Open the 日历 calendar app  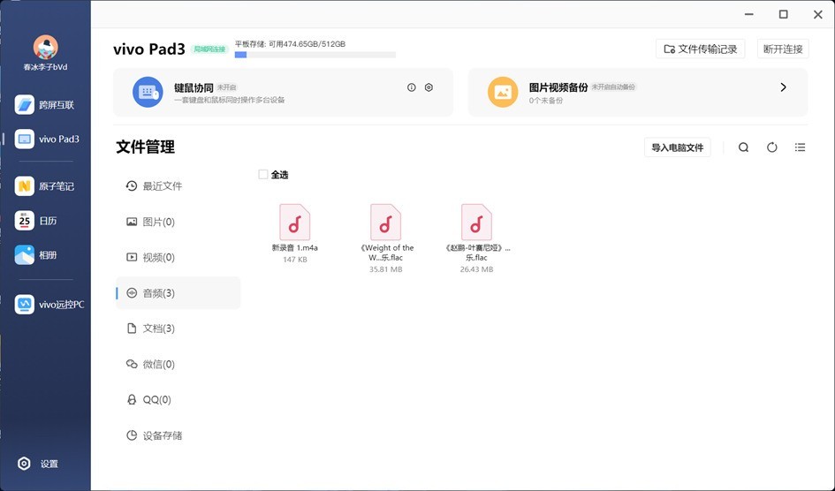[36, 221]
